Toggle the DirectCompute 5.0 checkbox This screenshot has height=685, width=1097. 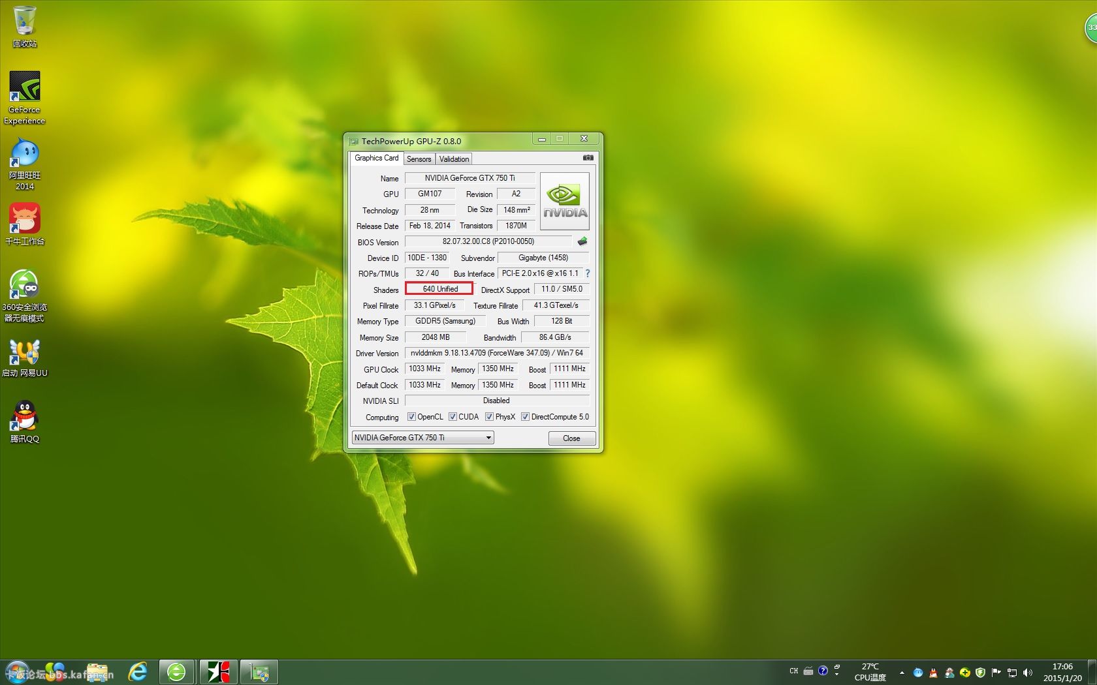point(525,417)
